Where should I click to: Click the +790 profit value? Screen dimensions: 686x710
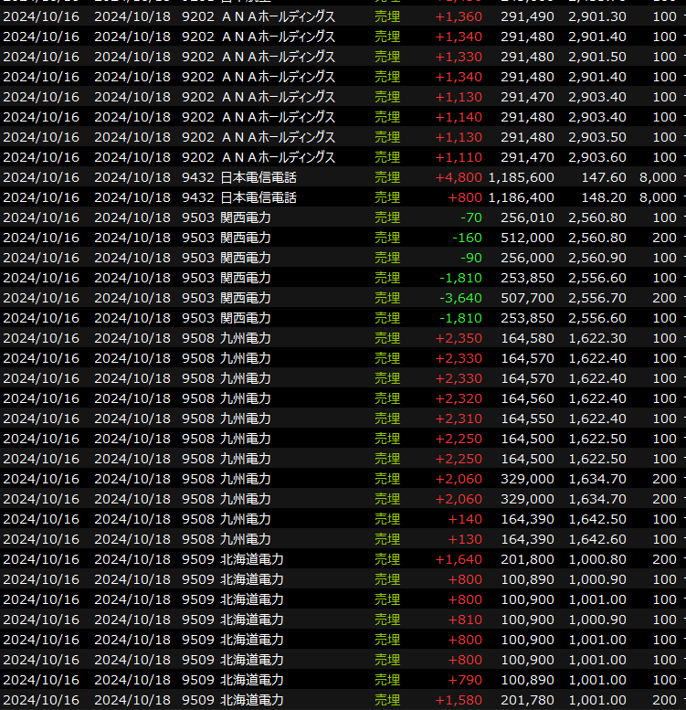click(465, 680)
